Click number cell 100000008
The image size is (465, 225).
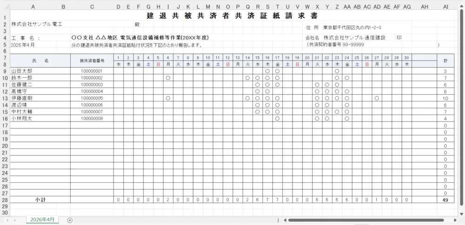(x=92, y=118)
